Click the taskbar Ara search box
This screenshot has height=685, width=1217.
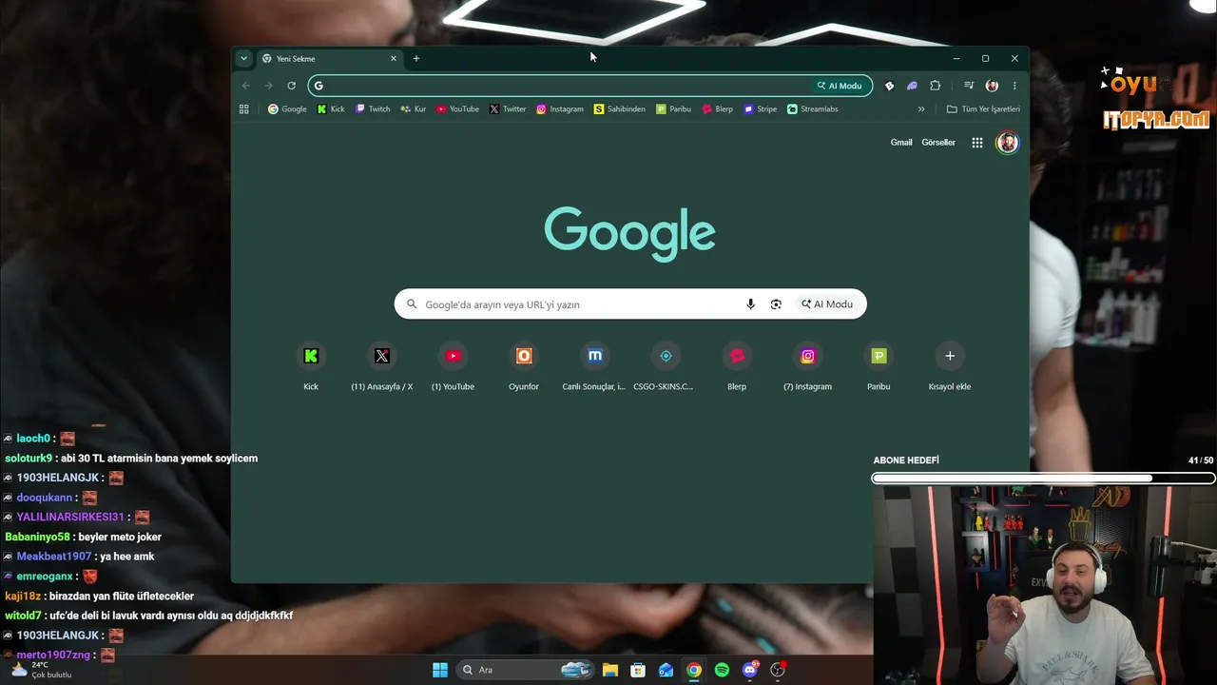[x=526, y=670]
